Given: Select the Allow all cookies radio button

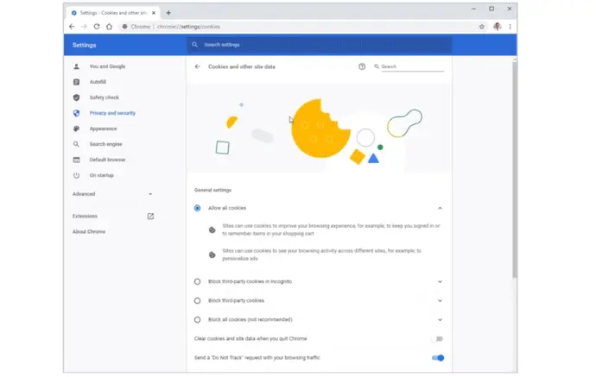Looking at the screenshot, I should click(198, 208).
